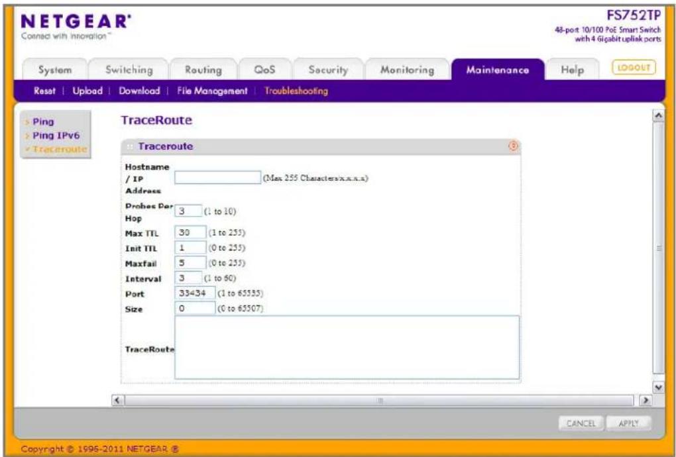Click the APPLY button
Viewport: 676px width, 457px height.
[x=628, y=423]
